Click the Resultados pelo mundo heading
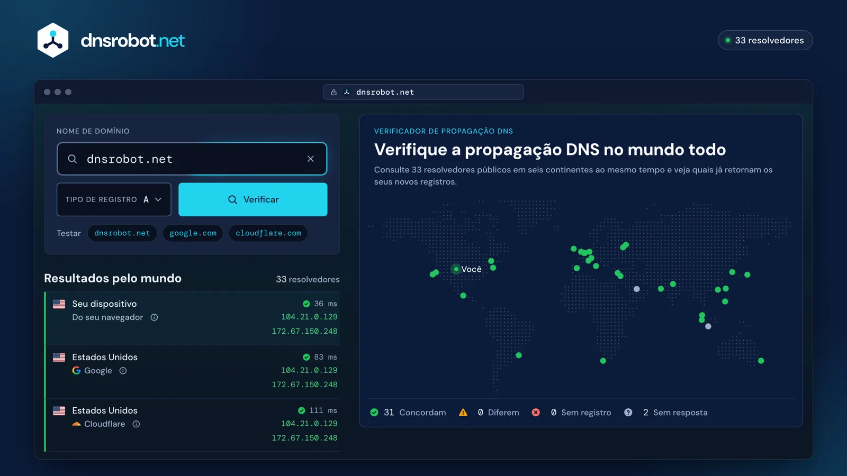The image size is (847, 476). coord(113,278)
